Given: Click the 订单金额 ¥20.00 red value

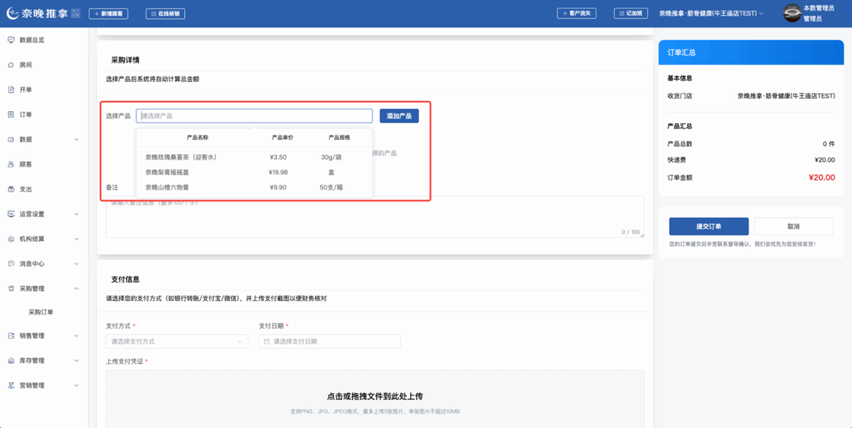Looking at the screenshot, I should [x=822, y=177].
